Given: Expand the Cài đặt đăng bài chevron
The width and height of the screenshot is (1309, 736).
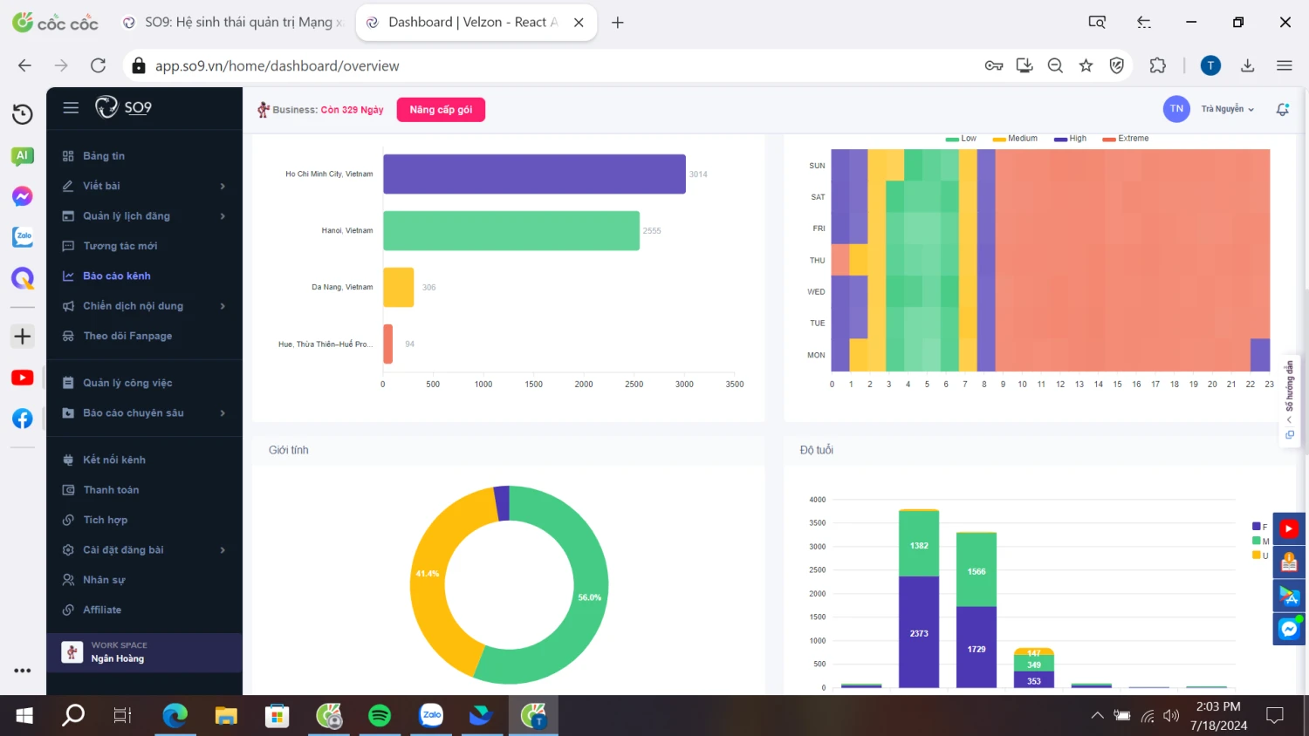Looking at the screenshot, I should 223,550.
